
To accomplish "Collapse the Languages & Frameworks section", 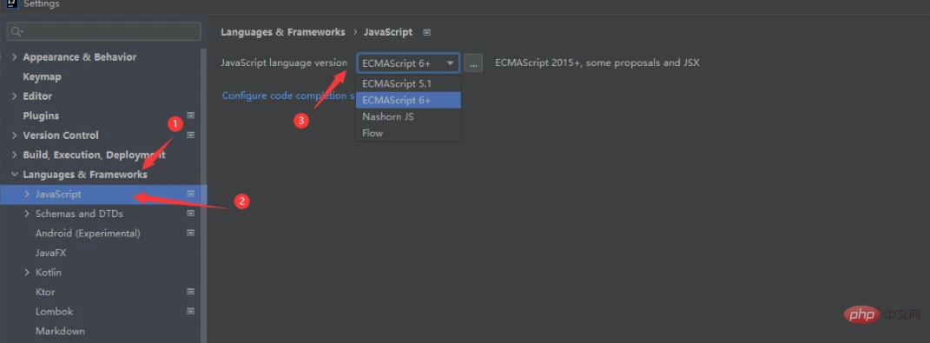I will (x=14, y=175).
